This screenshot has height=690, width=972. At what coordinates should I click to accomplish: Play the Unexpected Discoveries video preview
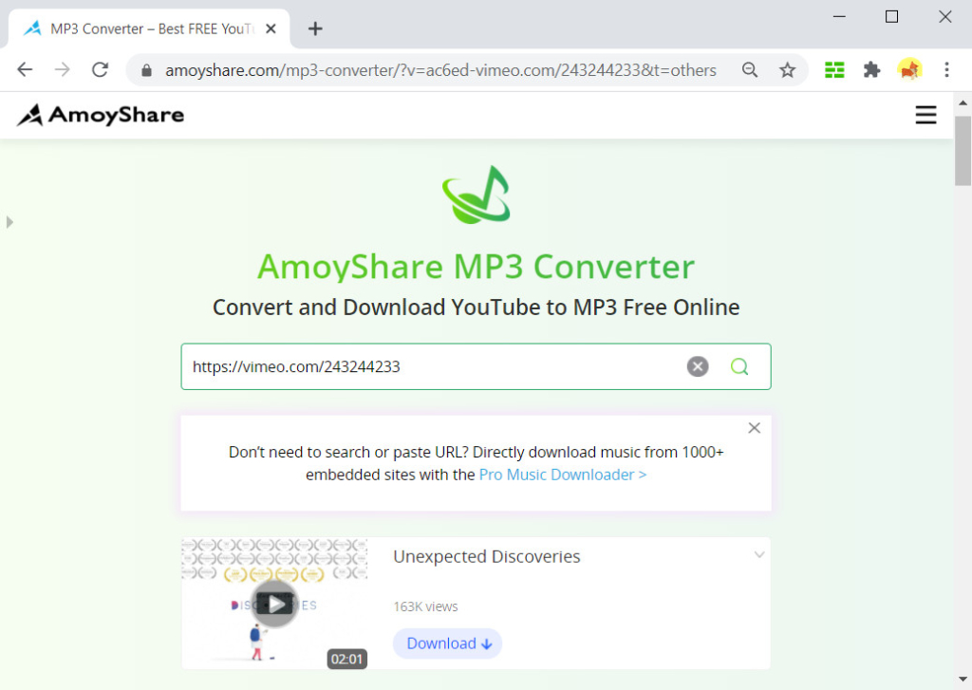pyautogui.click(x=274, y=603)
